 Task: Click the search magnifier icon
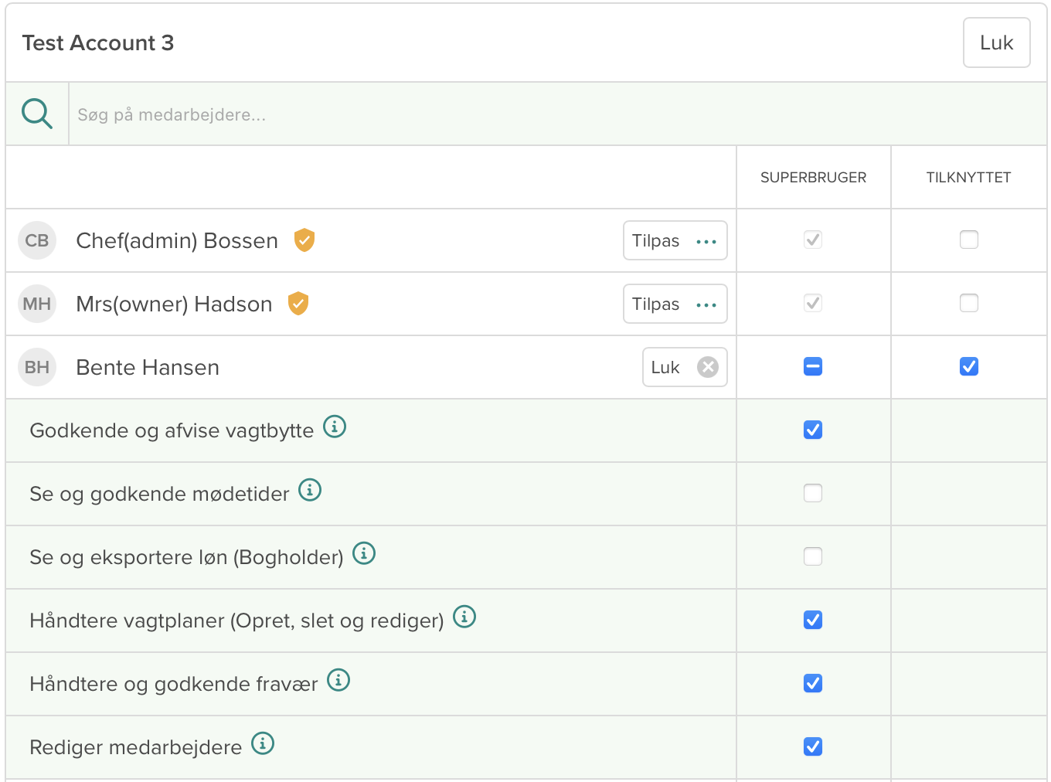(x=37, y=114)
